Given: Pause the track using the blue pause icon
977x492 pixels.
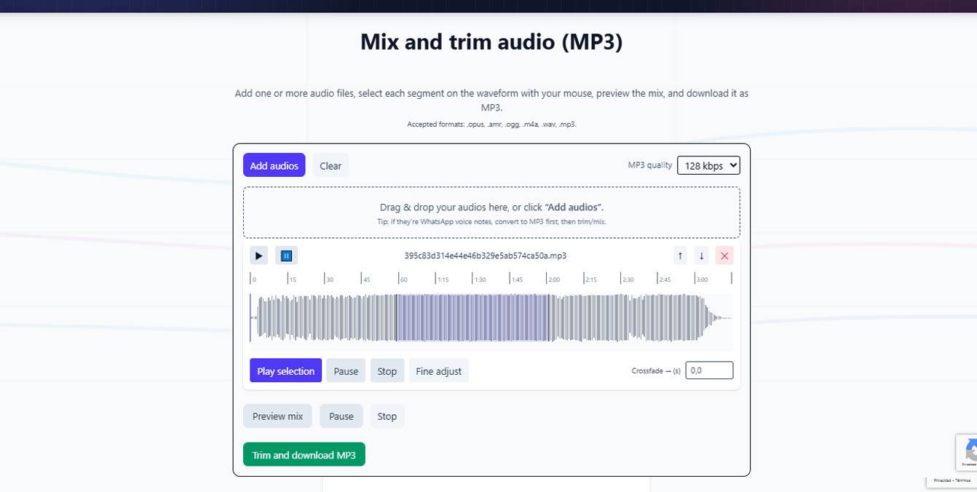Looking at the screenshot, I should (286, 255).
